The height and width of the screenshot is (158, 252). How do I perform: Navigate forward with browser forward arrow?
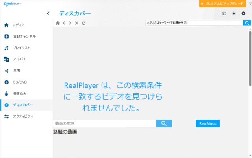coord(70,23)
